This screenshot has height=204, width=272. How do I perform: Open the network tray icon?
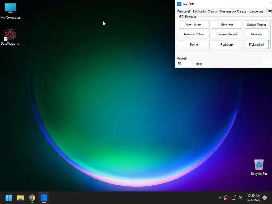point(233,198)
